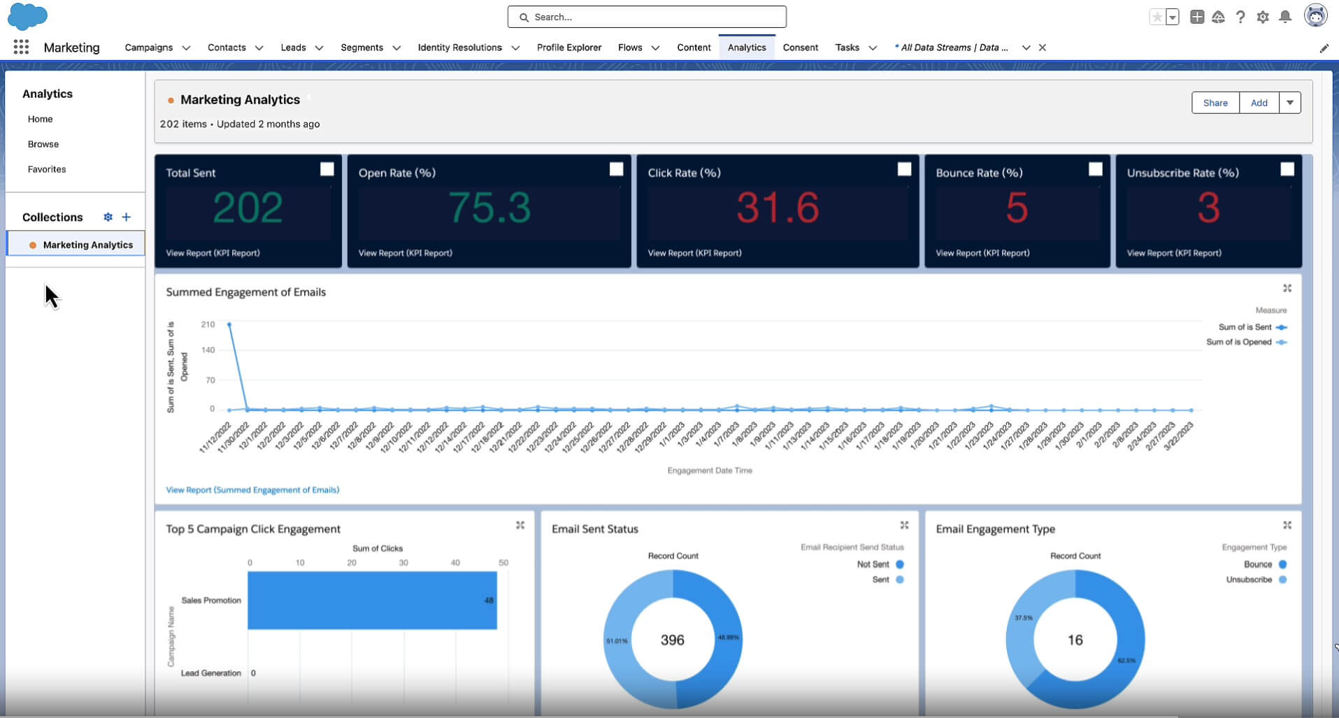Open the user profile avatar
Screen dimensions: 1339x718
(1316, 15)
